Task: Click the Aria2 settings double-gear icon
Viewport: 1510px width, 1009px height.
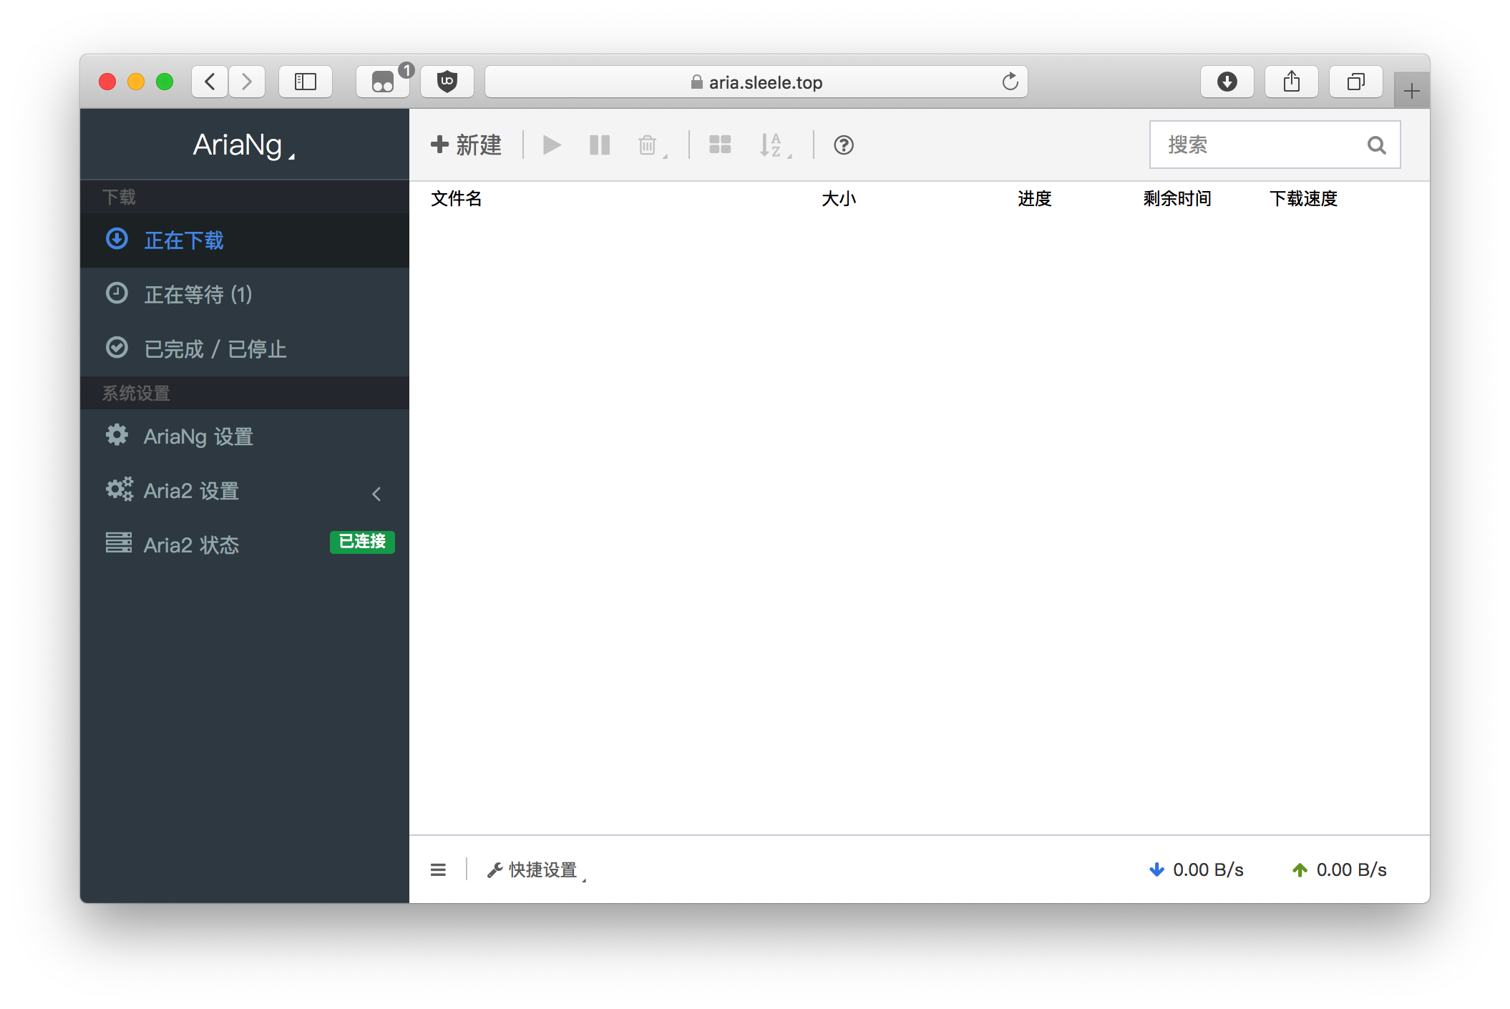Action: point(119,489)
